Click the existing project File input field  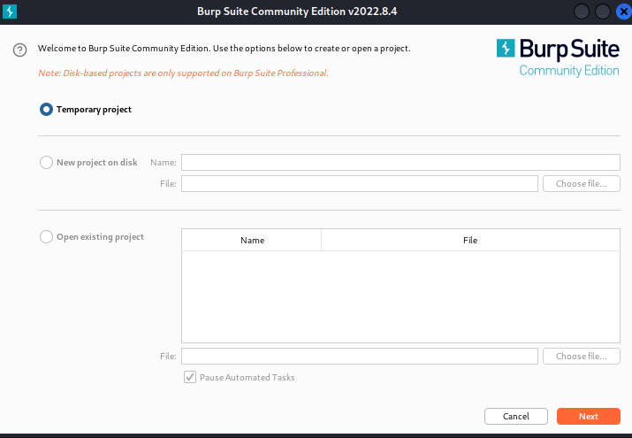[360, 356]
